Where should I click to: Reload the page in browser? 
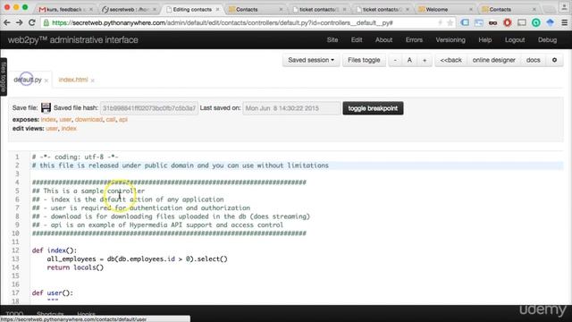(x=32, y=22)
